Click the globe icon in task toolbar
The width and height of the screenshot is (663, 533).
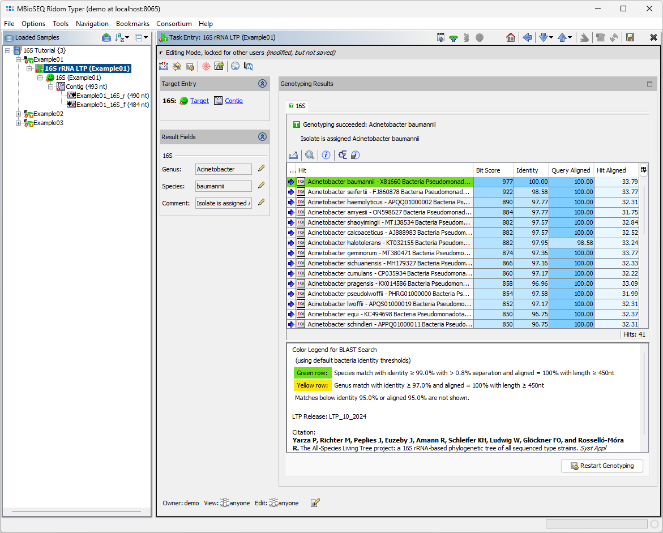click(235, 66)
